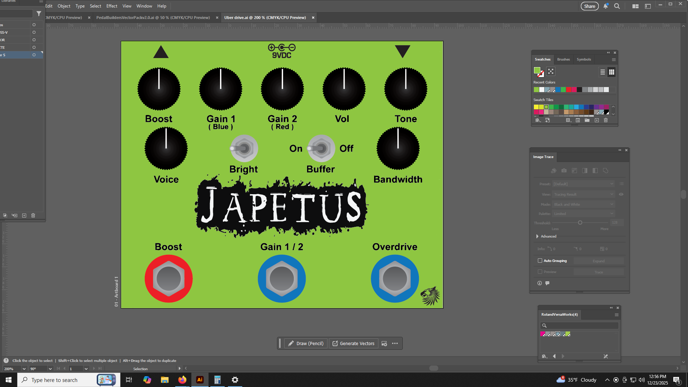Switch to the Brushes tab
Image resolution: width=688 pixels, height=387 pixels.
(563, 59)
